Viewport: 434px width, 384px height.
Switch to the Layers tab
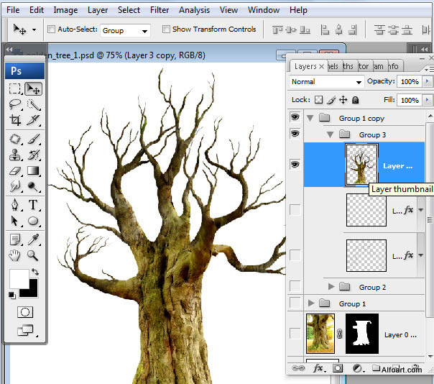(305, 66)
